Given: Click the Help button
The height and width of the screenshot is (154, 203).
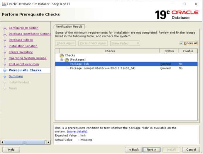Looking at the screenshot, I should (11, 150).
